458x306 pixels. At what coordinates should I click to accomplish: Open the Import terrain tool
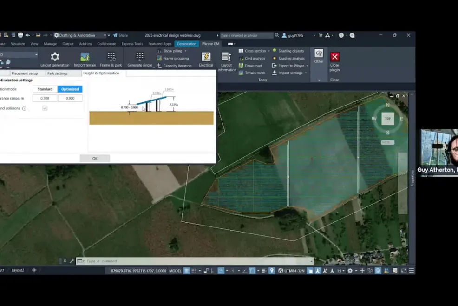coord(85,57)
